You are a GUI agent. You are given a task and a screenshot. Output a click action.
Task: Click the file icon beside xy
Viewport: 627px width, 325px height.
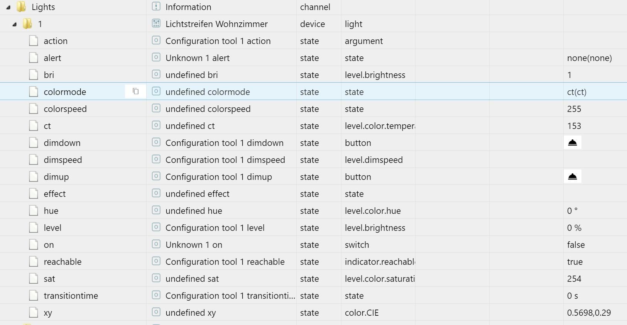pos(34,313)
